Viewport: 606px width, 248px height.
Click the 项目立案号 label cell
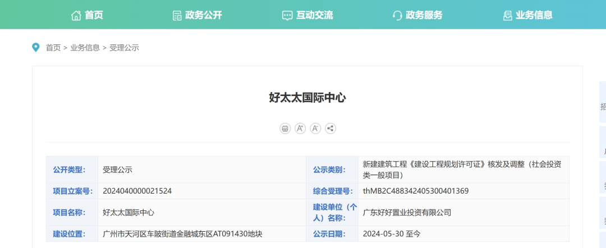click(x=72, y=191)
